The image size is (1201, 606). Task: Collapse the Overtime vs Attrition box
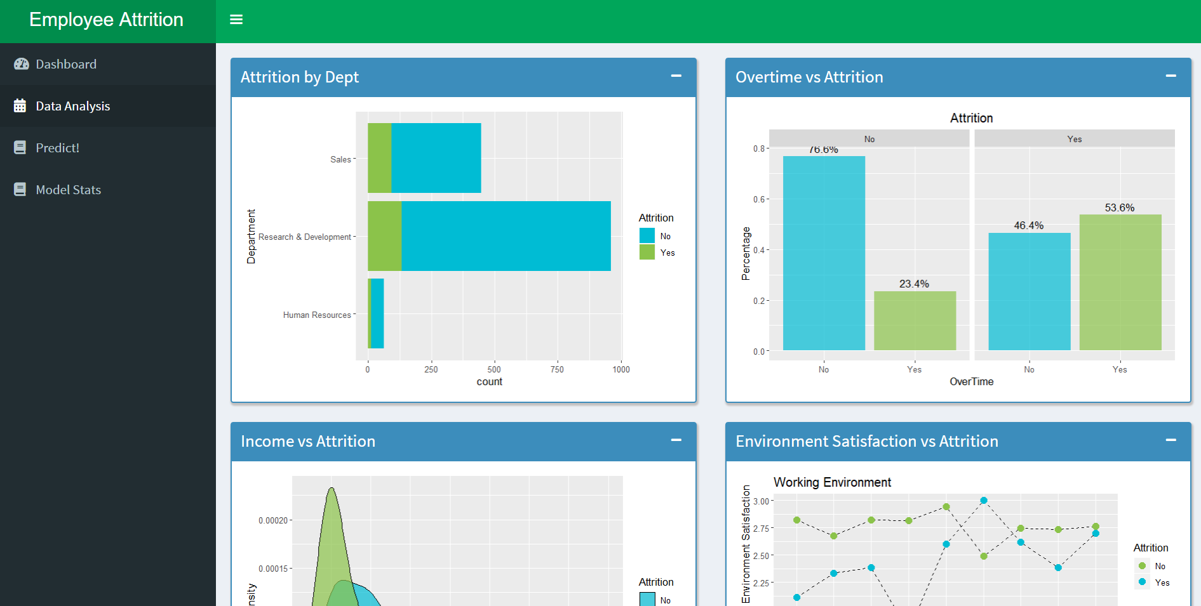click(1171, 76)
